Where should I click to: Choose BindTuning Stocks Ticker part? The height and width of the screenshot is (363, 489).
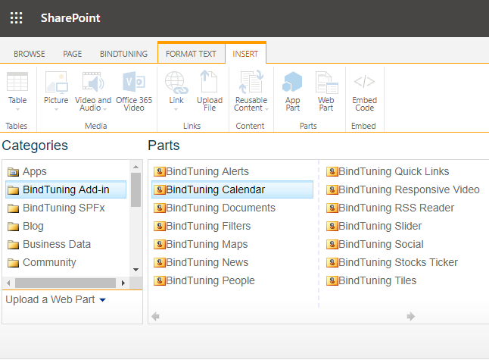point(392,262)
